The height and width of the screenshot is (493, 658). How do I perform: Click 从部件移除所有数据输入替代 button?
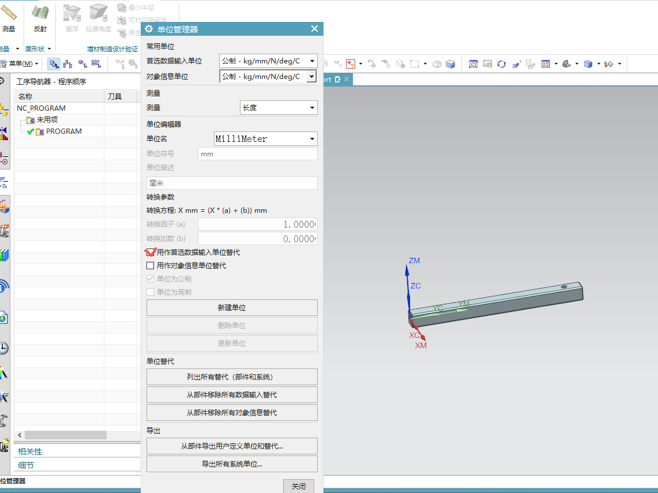pos(232,395)
